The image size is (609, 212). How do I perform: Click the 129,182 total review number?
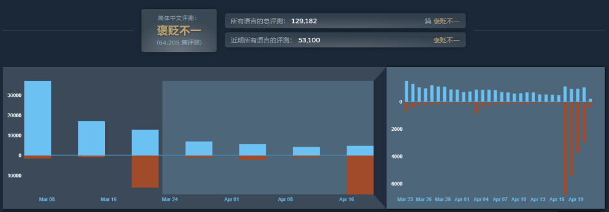[x=304, y=21]
